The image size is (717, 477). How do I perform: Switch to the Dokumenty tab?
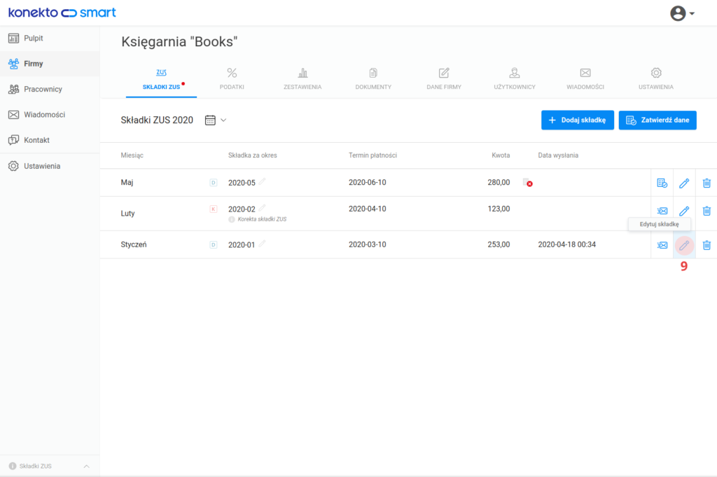click(373, 78)
